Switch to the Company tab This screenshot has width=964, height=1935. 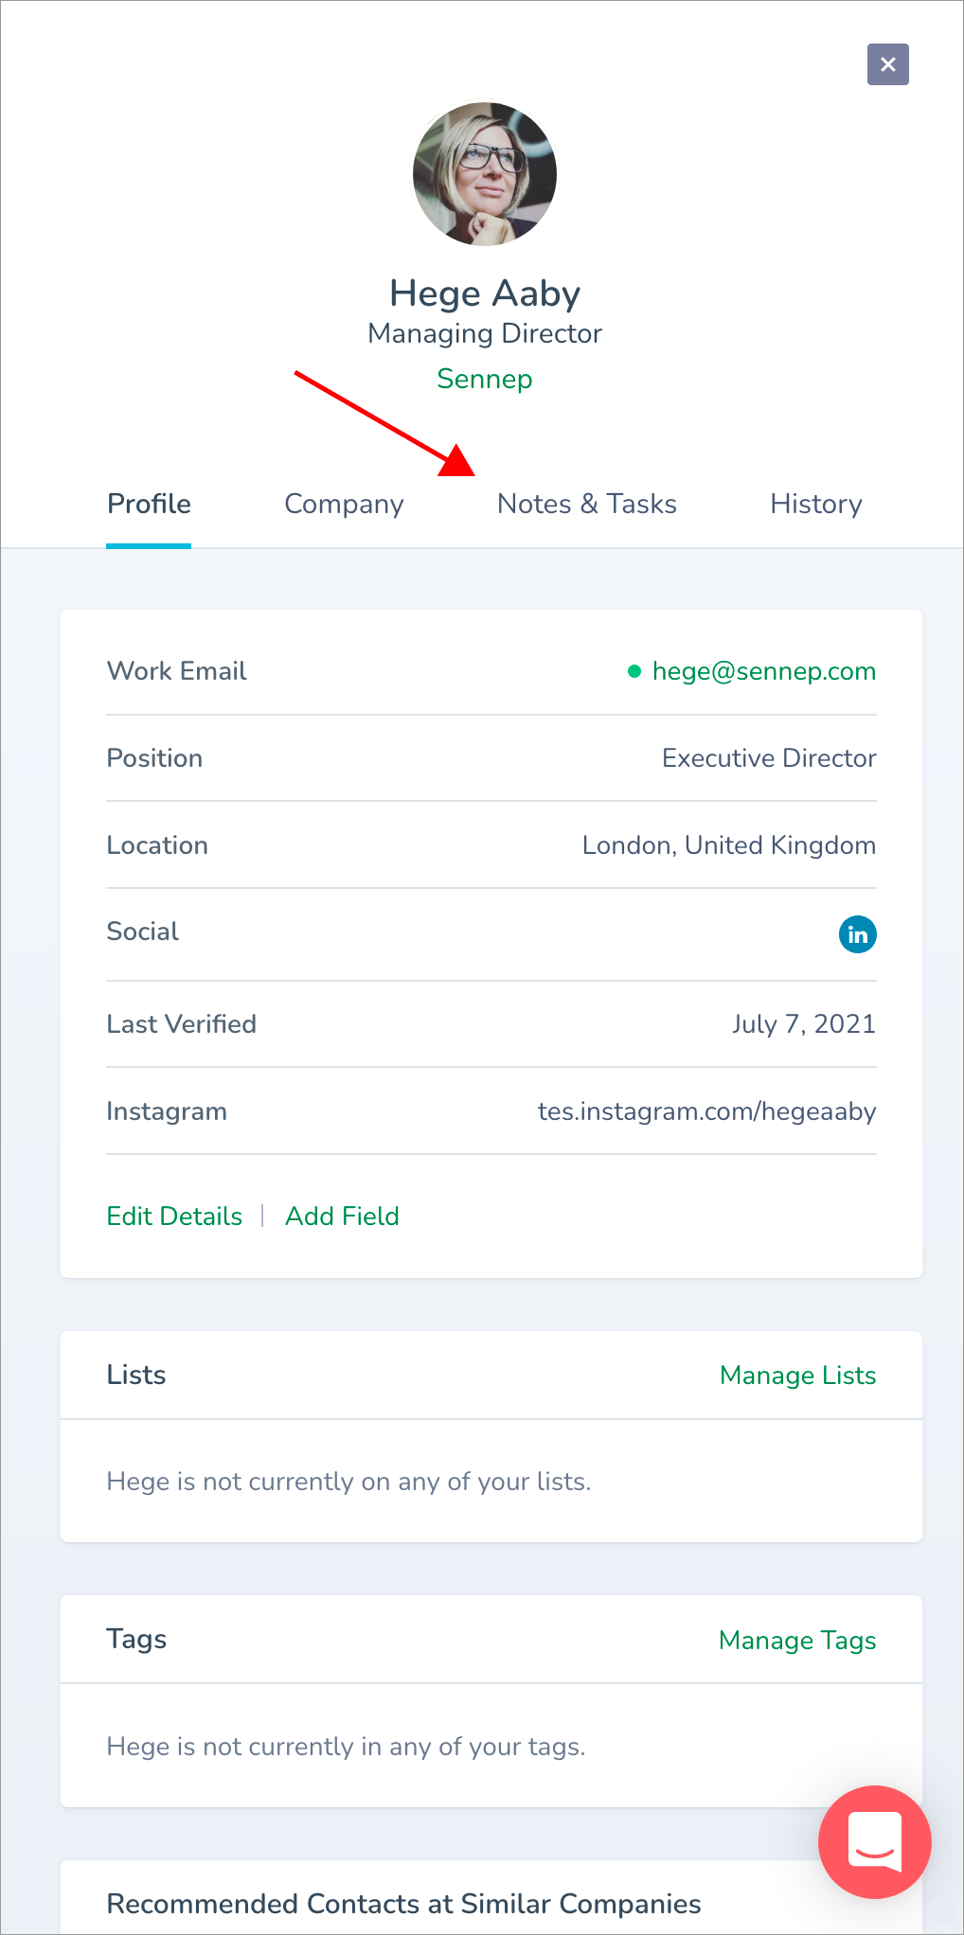[344, 504]
